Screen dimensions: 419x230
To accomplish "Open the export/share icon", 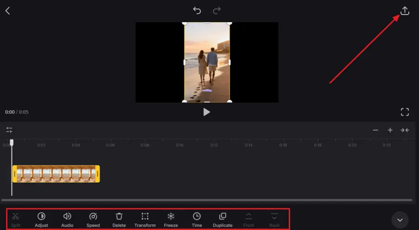I will click(x=405, y=11).
